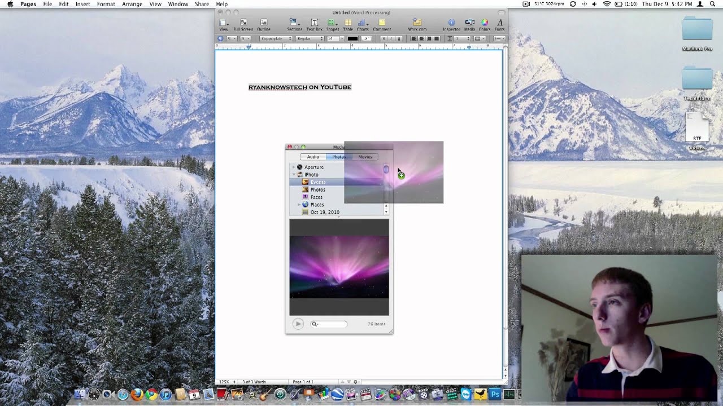Center align text
Screen dimensions: 723x406
[x=421, y=38]
